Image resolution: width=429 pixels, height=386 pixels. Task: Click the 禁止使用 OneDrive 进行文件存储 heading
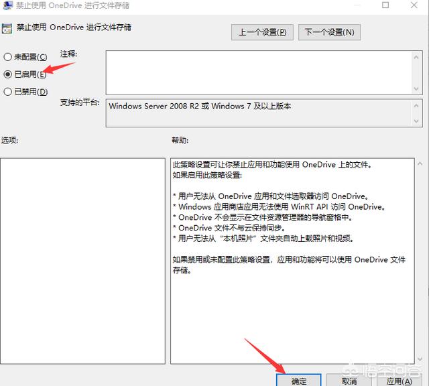click(74, 27)
